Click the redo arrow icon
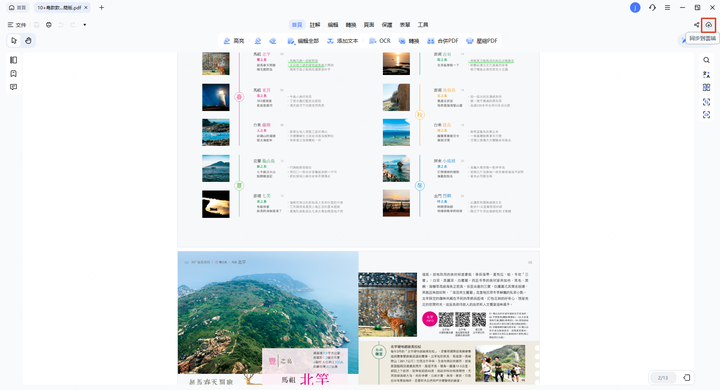This screenshot has width=720, height=390. click(x=73, y=25)
